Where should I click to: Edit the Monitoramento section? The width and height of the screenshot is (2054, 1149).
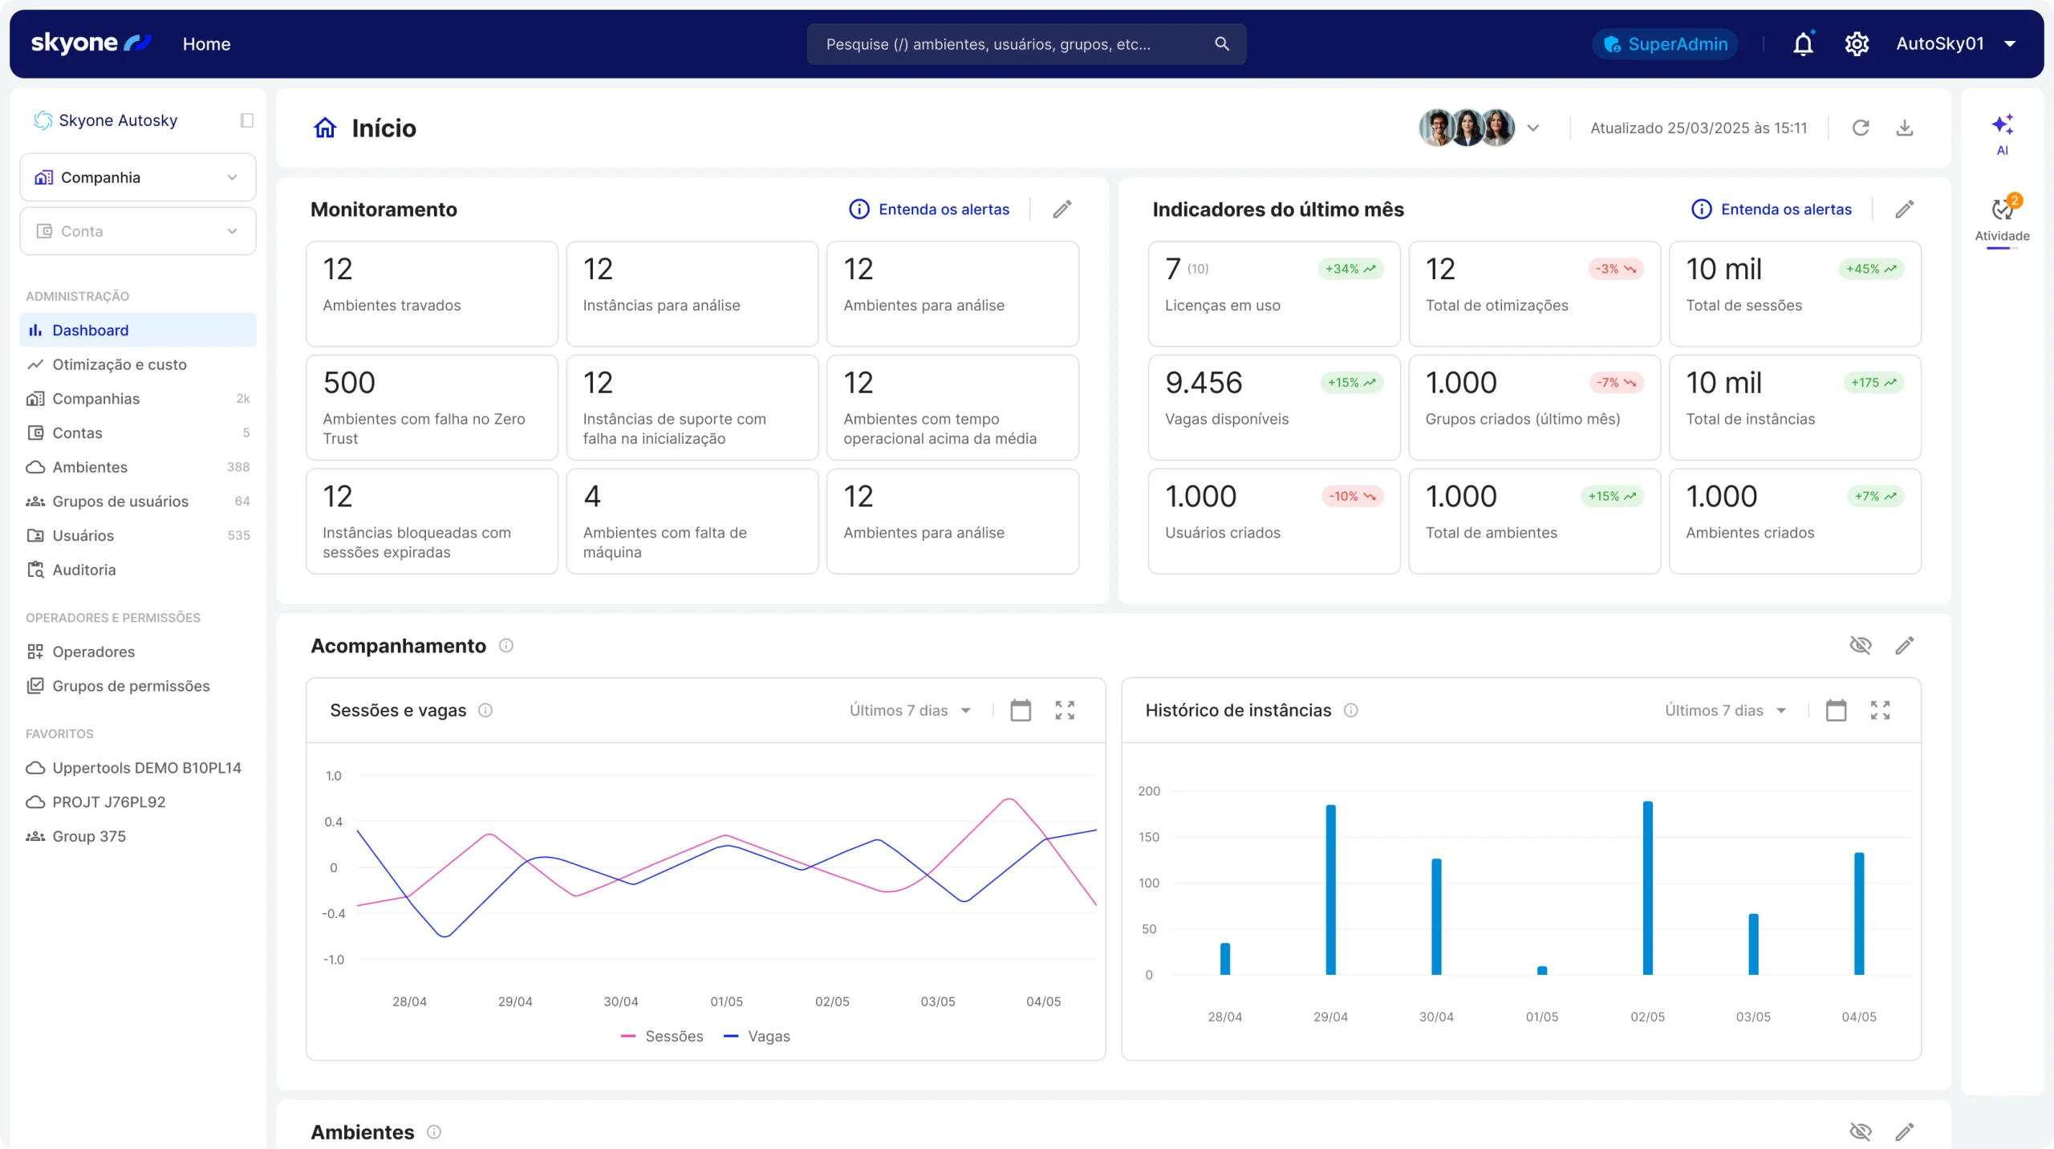(x=1062, y=209)
